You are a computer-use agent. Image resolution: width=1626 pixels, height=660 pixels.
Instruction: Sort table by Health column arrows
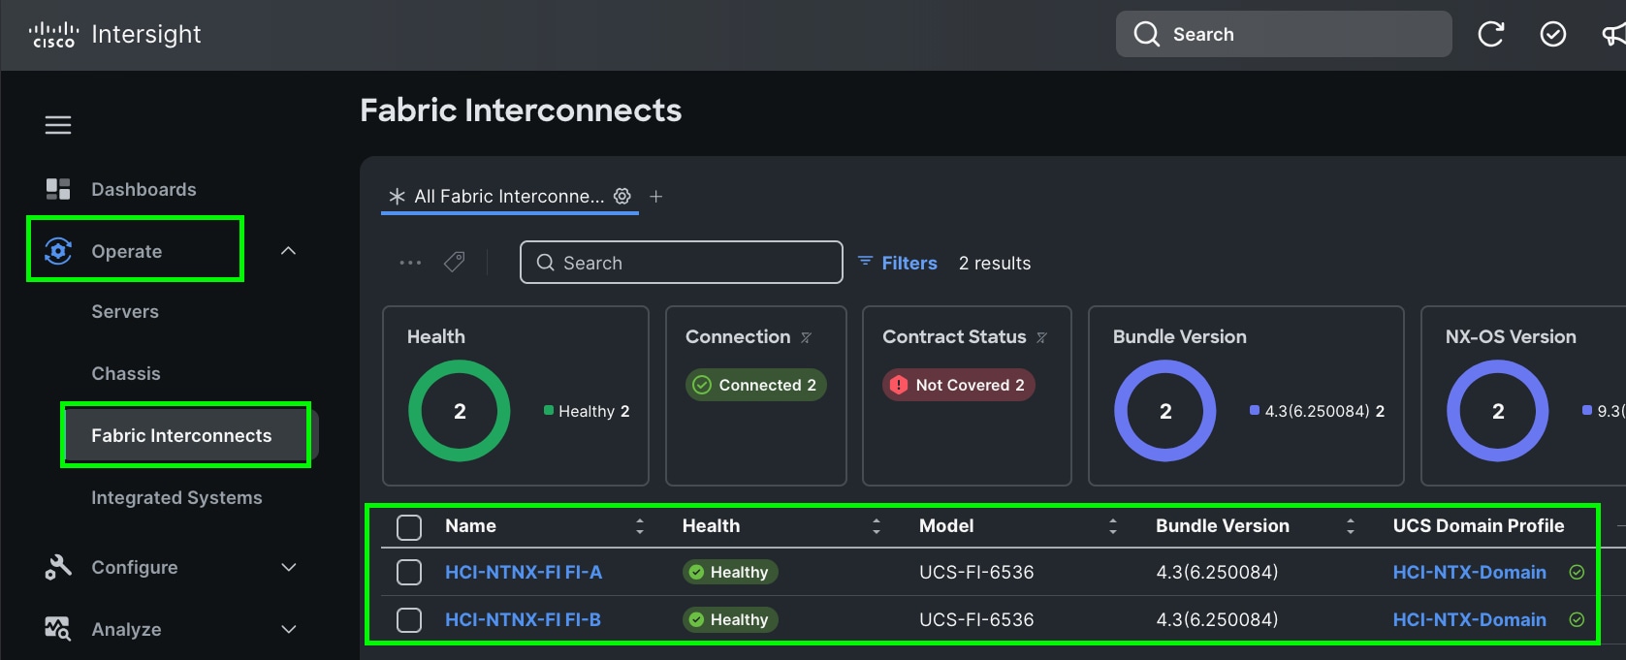(x=877, y=526)
